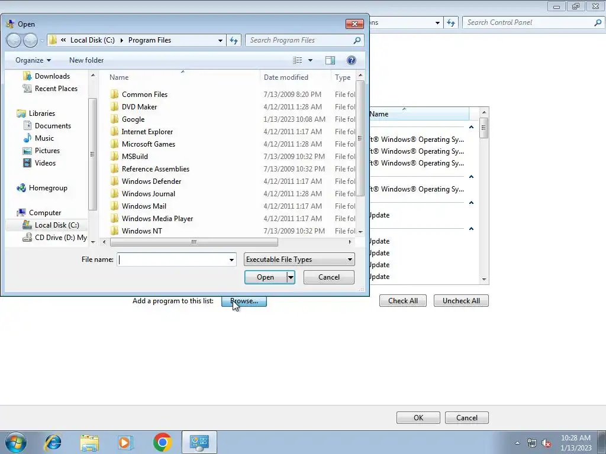Click the file list vertical scrollbar thumb

(x=360, y=138)
